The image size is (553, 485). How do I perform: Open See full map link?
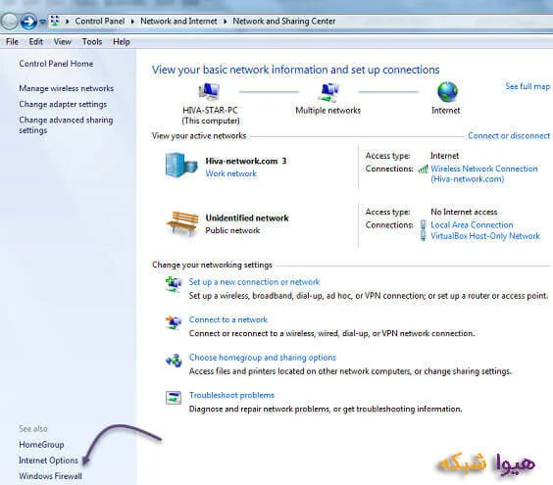point(528,86)
